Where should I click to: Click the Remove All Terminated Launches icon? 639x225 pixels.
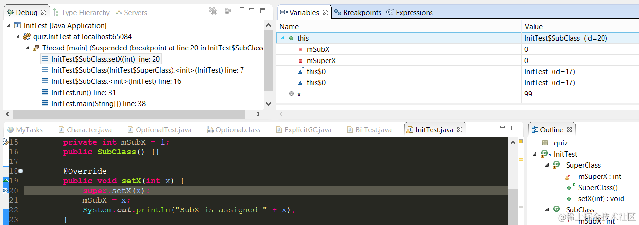213,11
